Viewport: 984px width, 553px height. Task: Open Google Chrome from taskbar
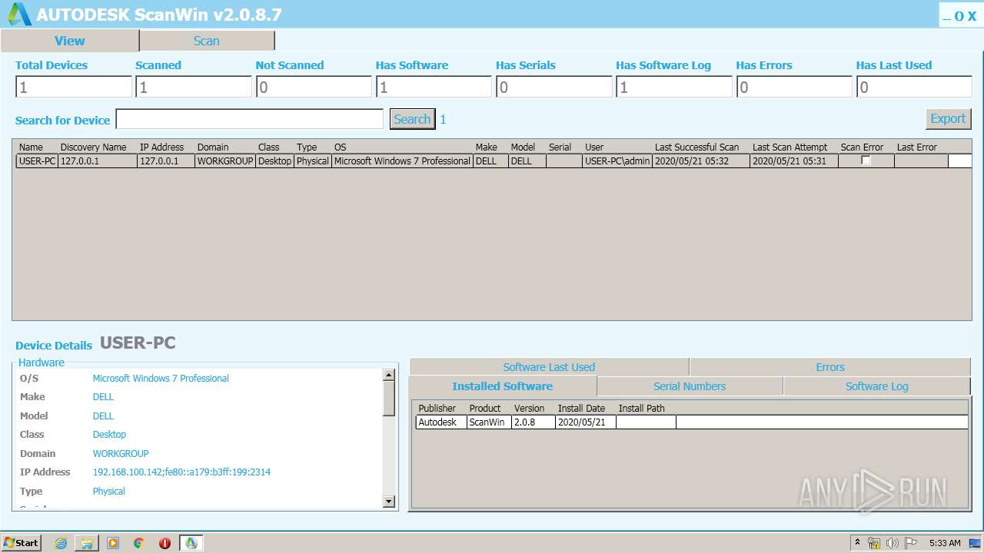coord(139,543)
